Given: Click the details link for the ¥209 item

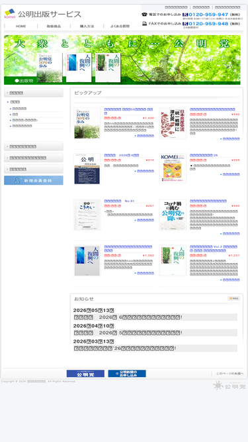Looking at the screenshot, I should 231,174.
